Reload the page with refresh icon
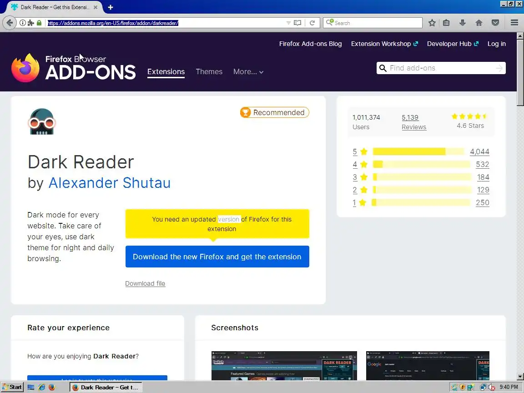This screenshot has height=393, width=524. [x=312, y=23]
